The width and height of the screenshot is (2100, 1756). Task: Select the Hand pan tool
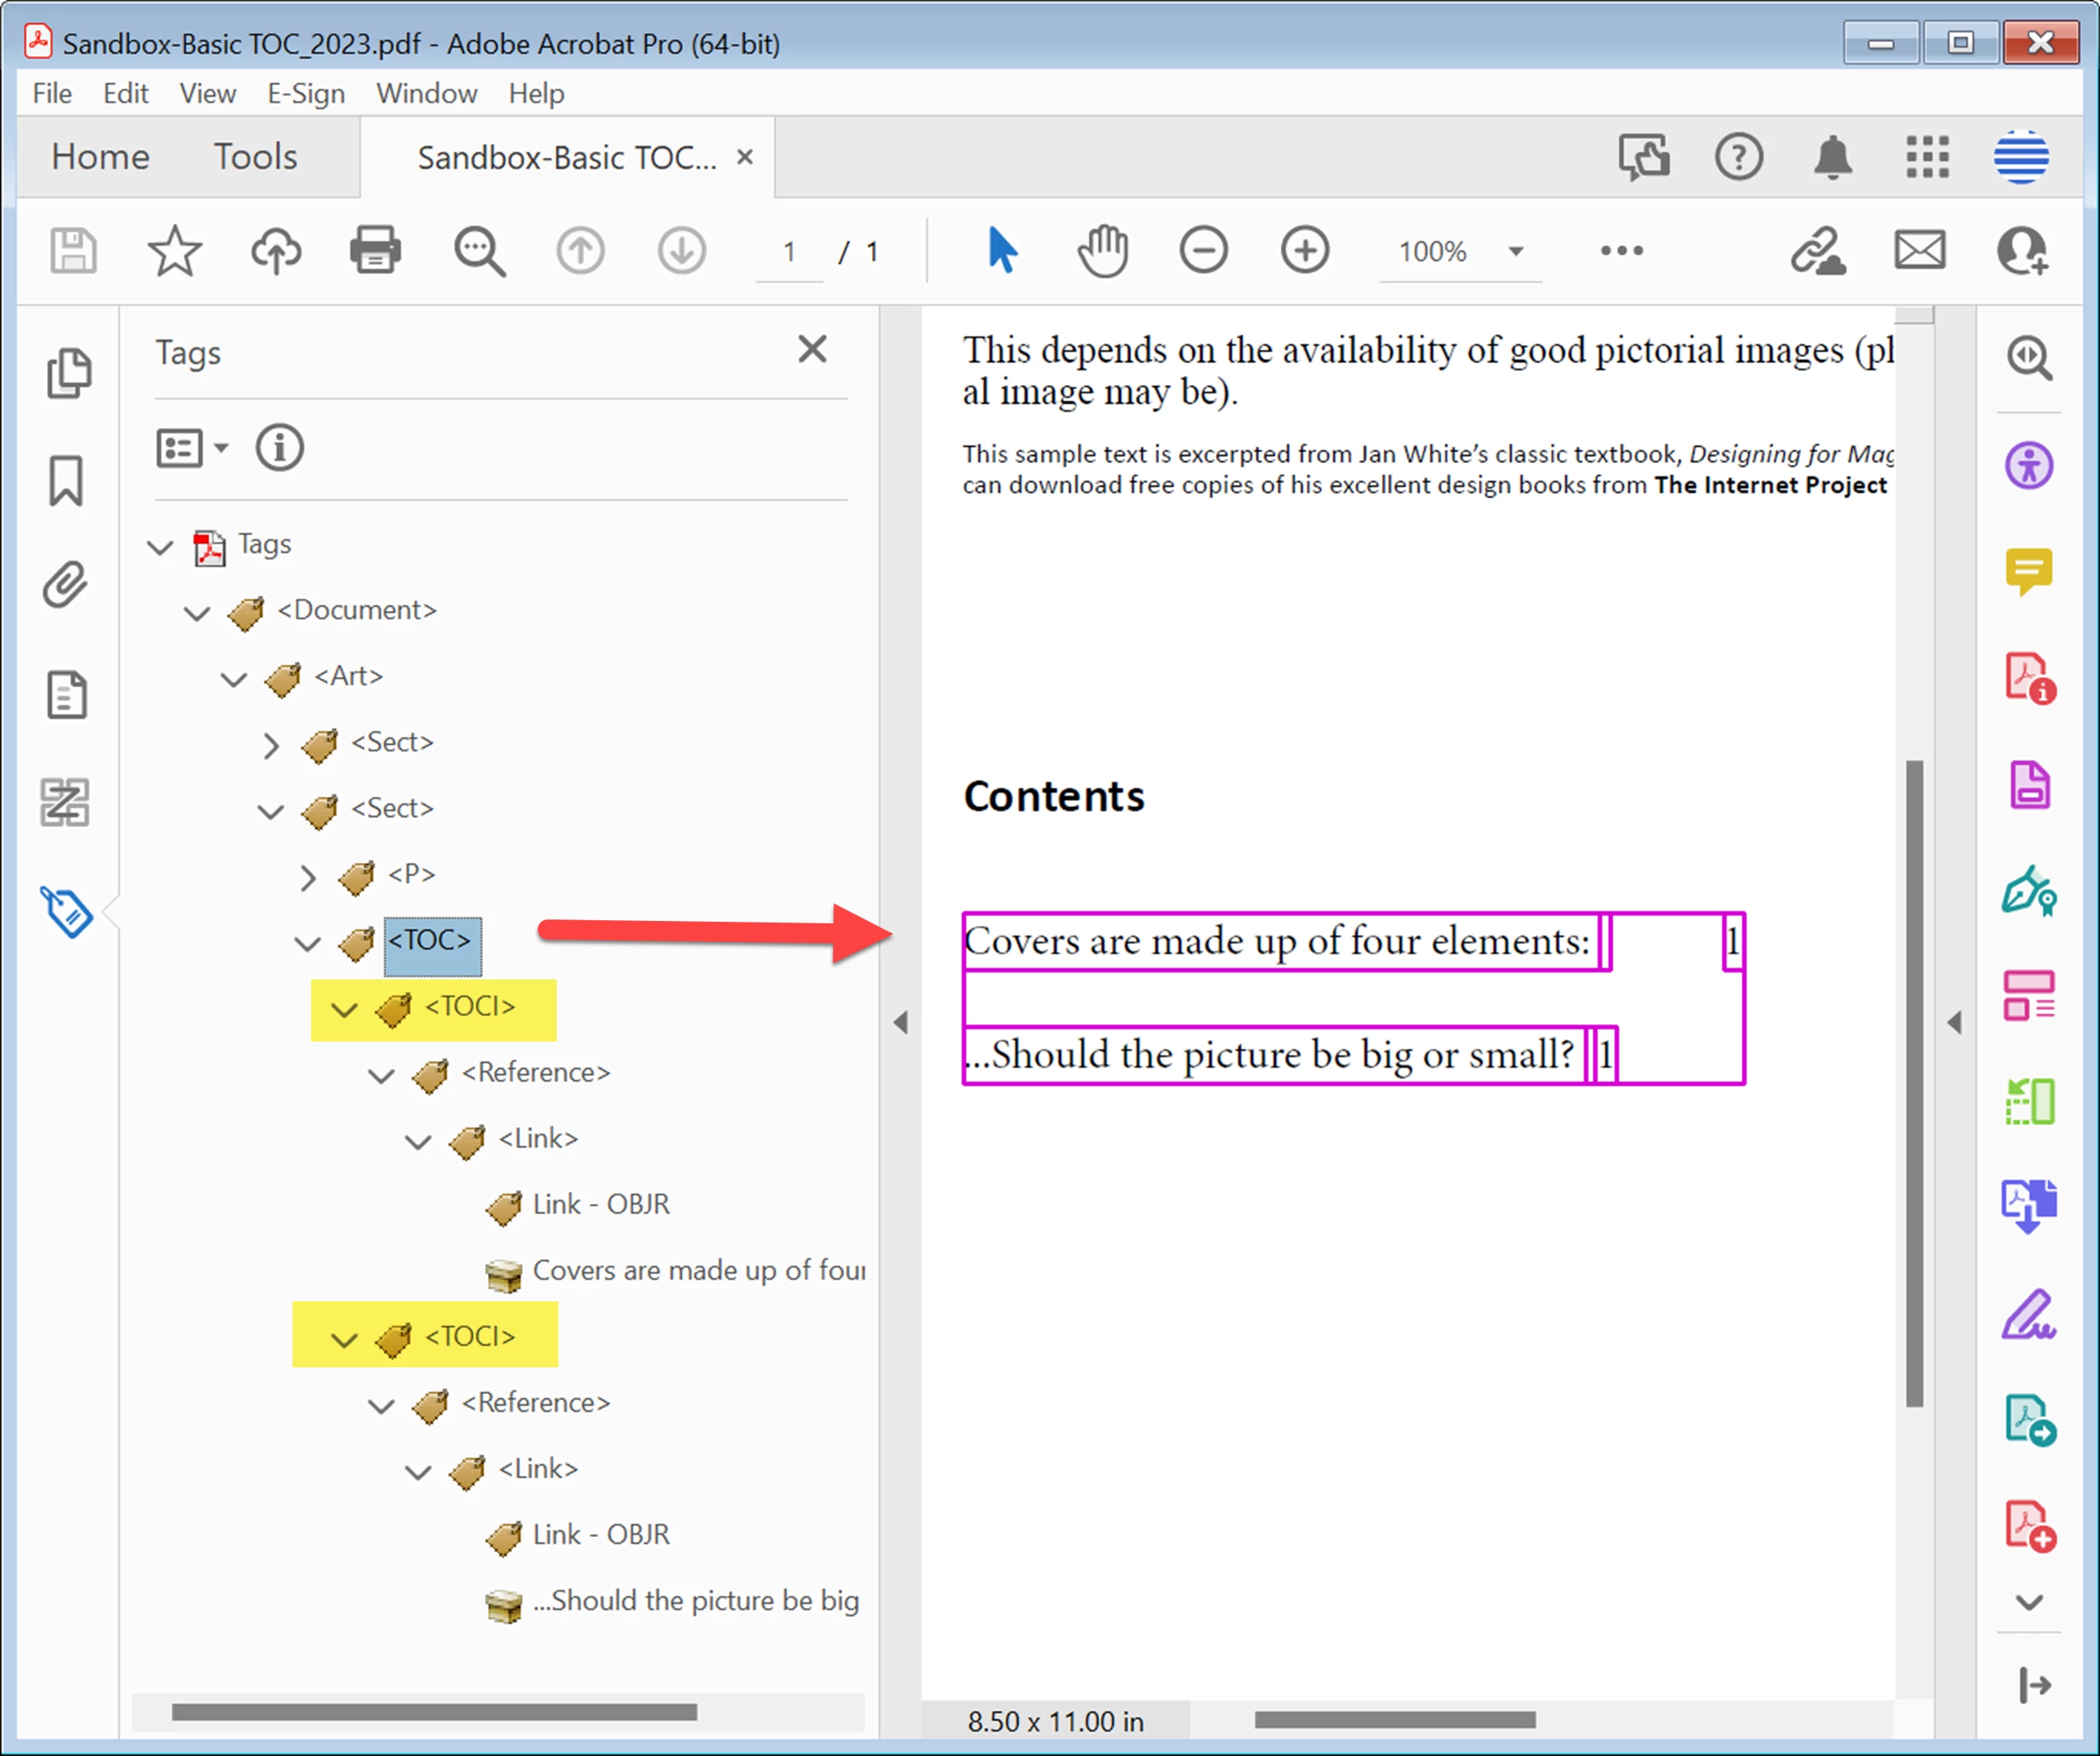(x=1102, y=250)
